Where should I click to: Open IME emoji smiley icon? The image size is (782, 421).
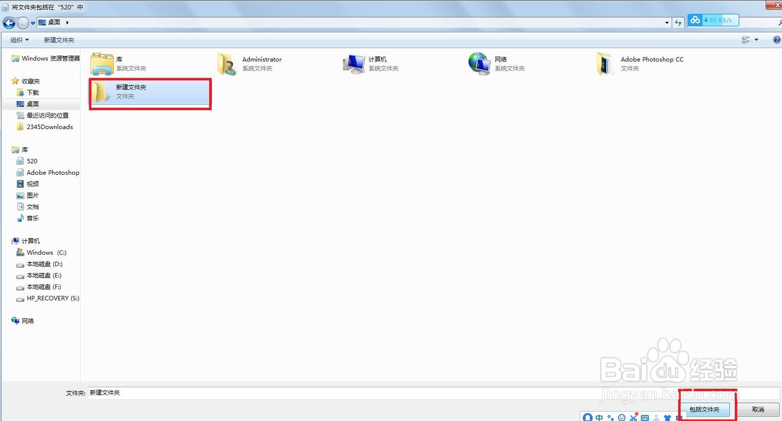pyautogui.click(x=622, y=418)
